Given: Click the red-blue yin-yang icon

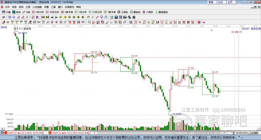Looking at the screenshot, I should tap(199, 22).
